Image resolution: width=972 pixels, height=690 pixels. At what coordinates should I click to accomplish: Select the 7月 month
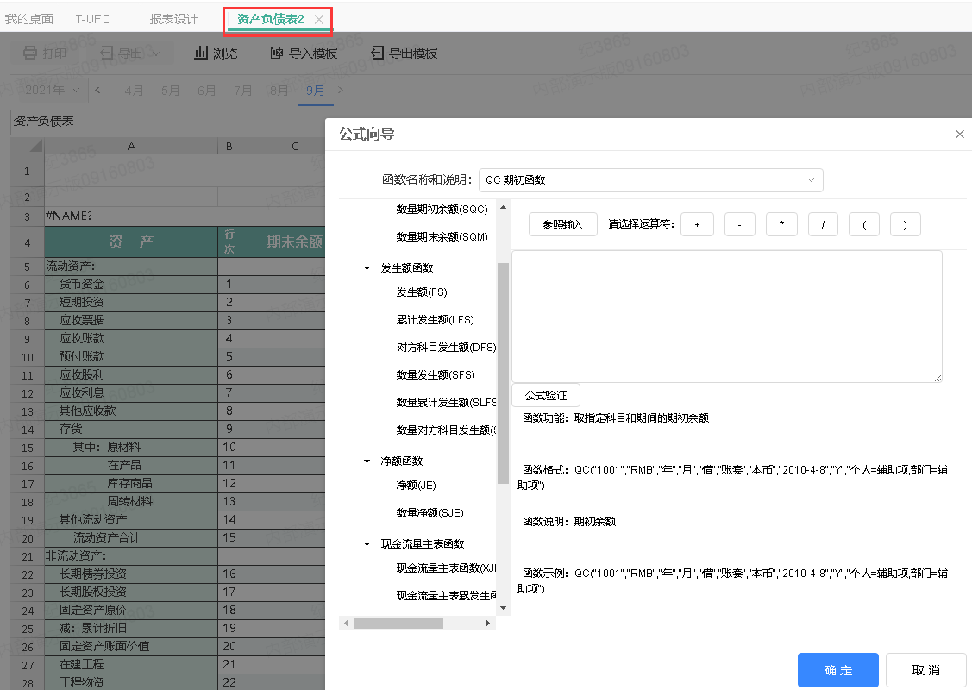(x=242, y=91)
